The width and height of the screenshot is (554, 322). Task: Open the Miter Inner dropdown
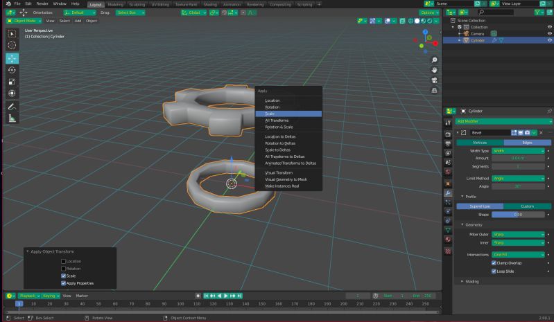coord(518,242)
